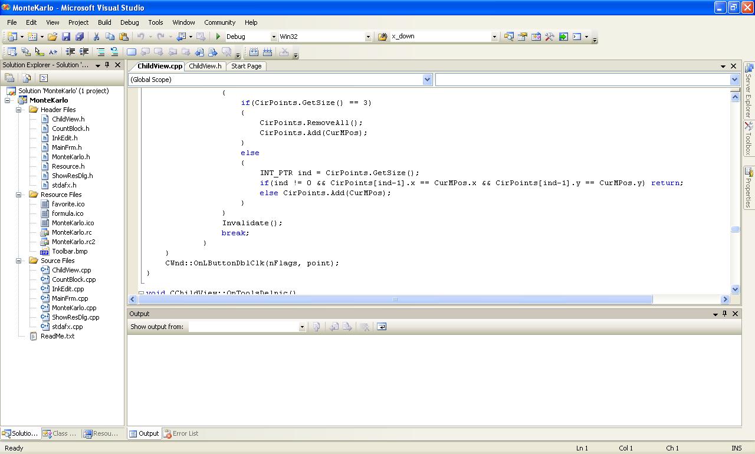Image resolution: width=755 pixels, height=454 pixels.
Task: Toggle auto-hide pin on Solution Explorer
Action: pos(107,65)
